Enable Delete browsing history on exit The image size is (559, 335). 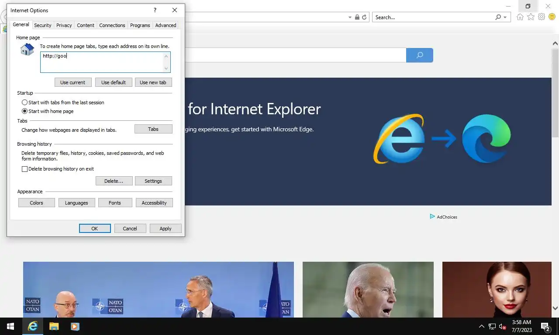tap(58, 169)
